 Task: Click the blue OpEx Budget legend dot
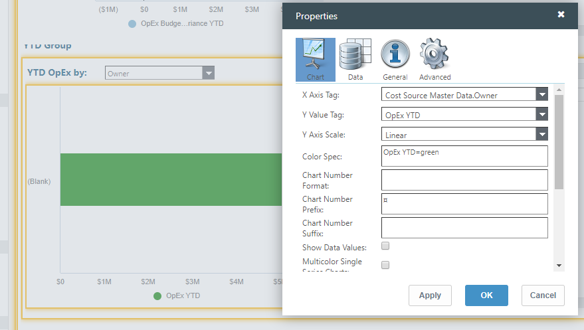[132, 23]
